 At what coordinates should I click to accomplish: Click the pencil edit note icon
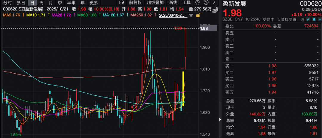click(308, 20)
